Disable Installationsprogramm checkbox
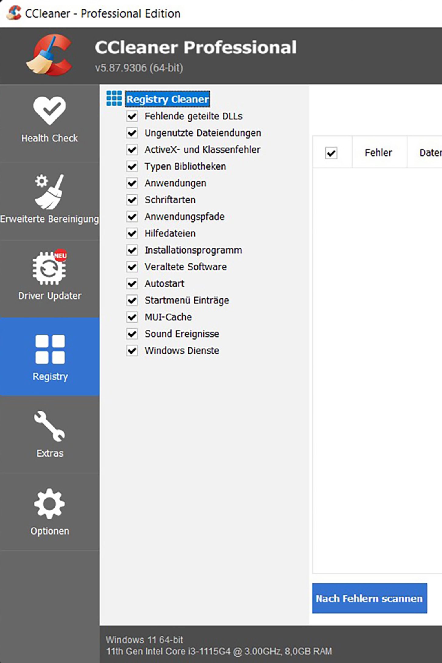Viewport: 442px width, 663px height. [x=132, y=250]
